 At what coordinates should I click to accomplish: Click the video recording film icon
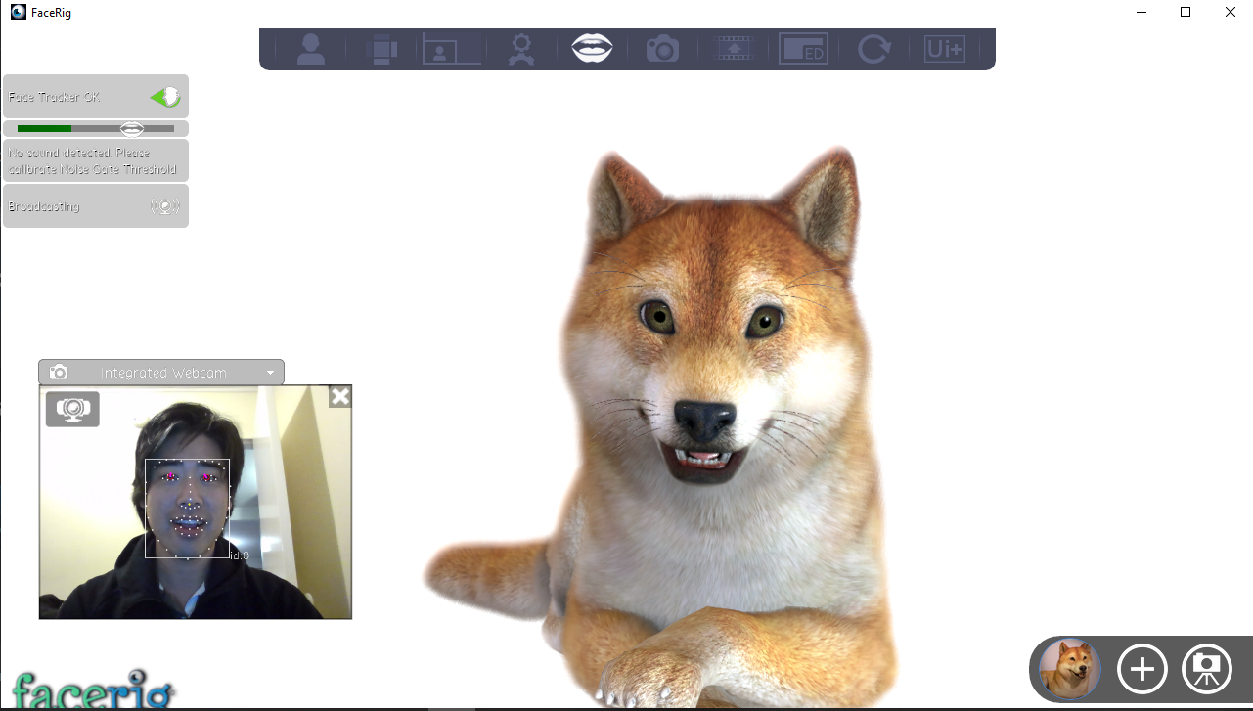733,48
